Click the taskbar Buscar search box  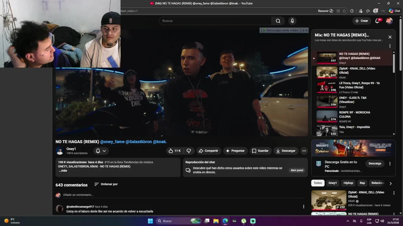pyautogui.click(x=179, y=221)
